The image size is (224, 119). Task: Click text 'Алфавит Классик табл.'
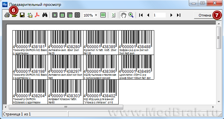63,99
